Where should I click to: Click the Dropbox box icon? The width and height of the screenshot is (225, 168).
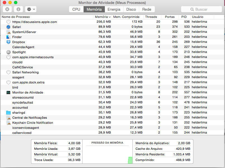coord(8,42)
